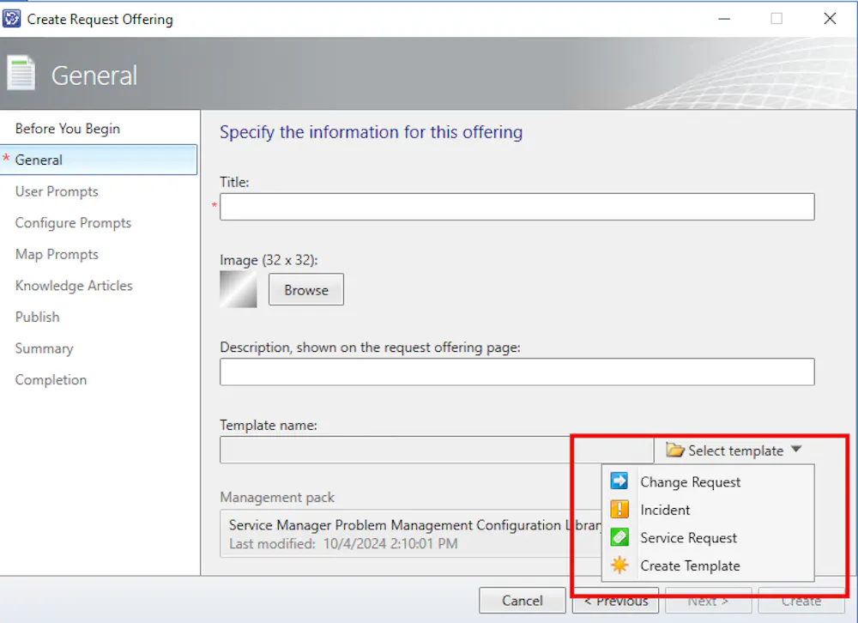Click the Cancel button

(x=522, y=601)
